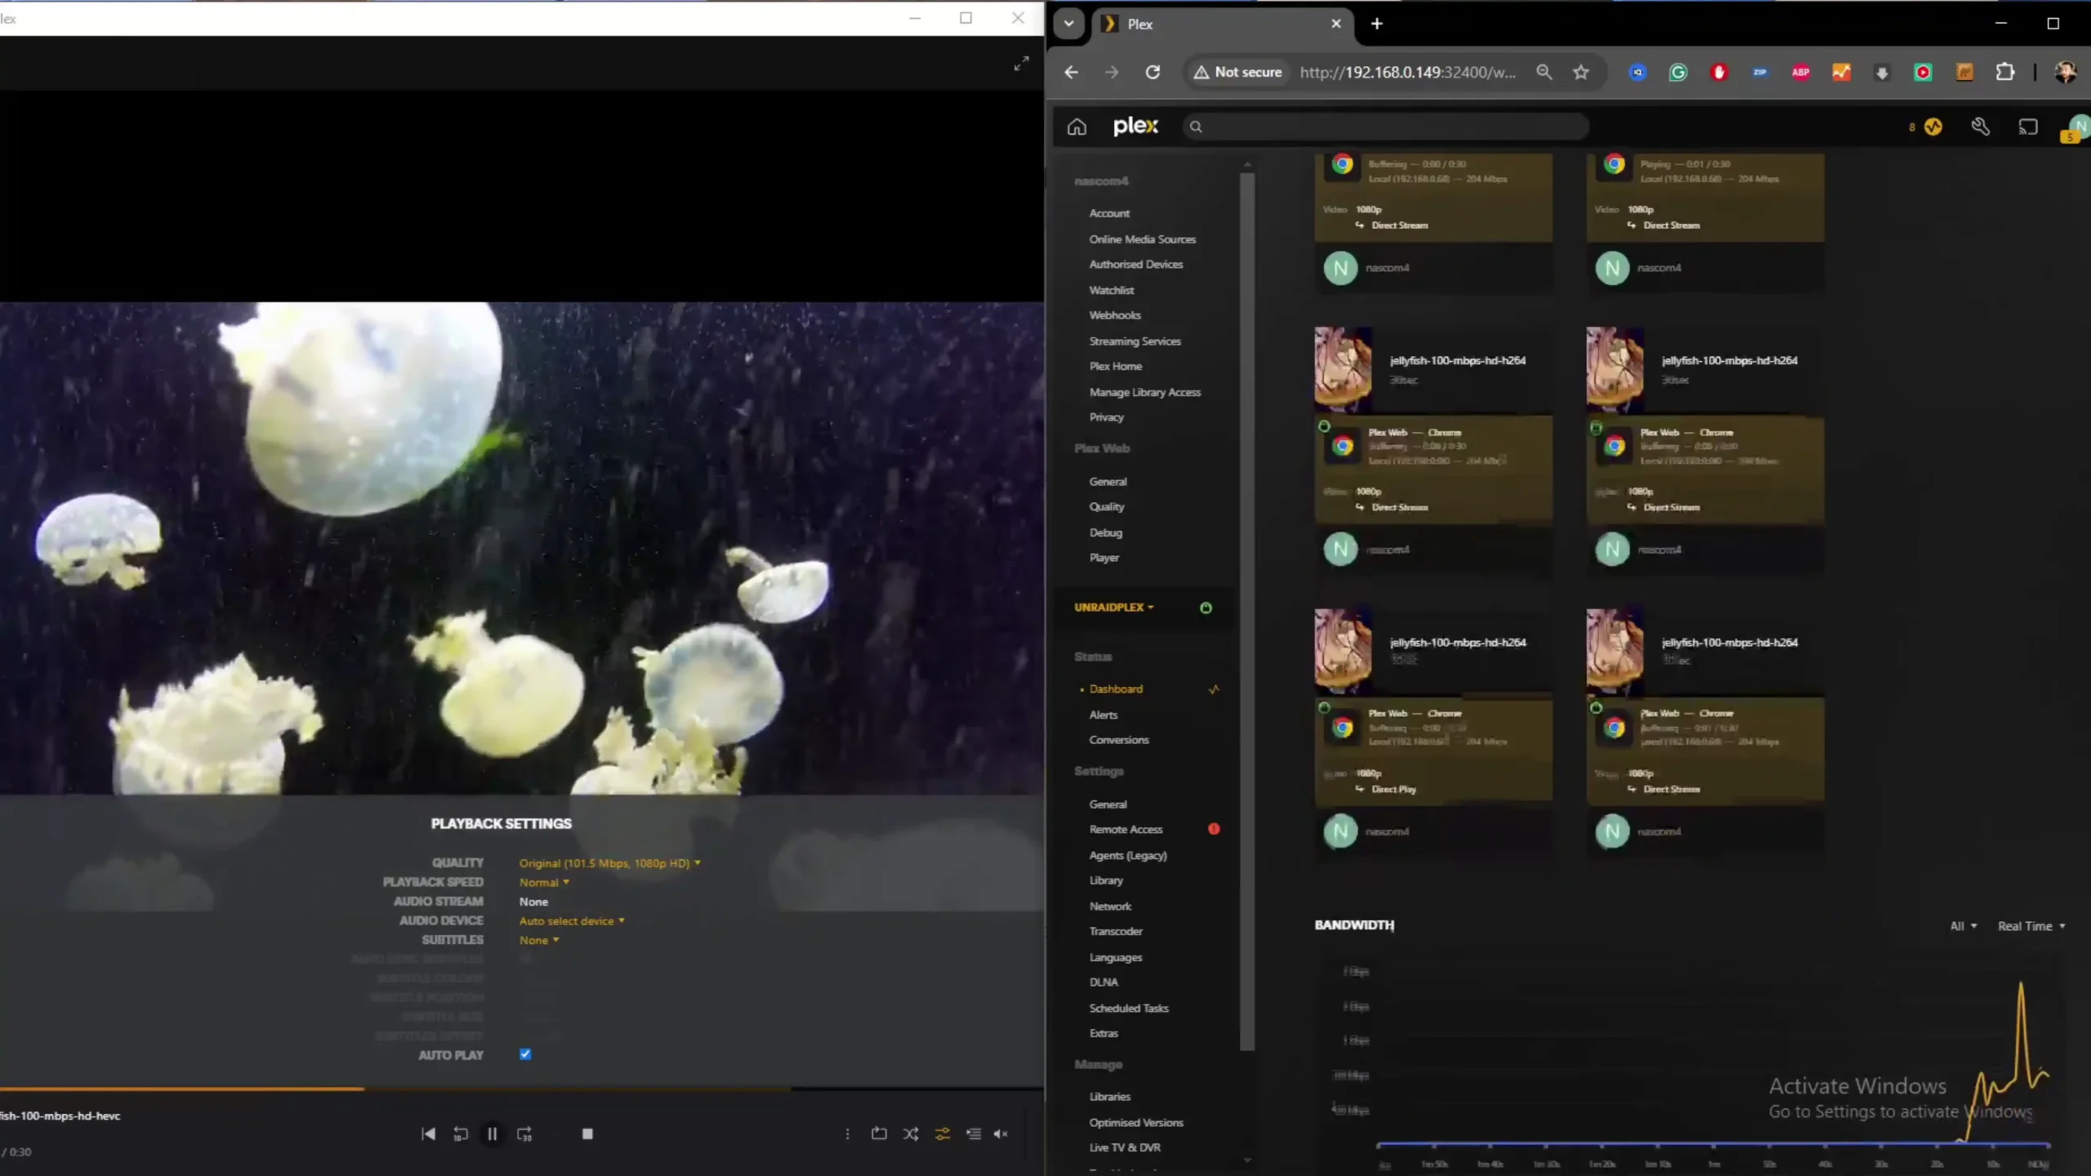Expand the player to fullscreen with the arrows icon

pos(1021,64)
